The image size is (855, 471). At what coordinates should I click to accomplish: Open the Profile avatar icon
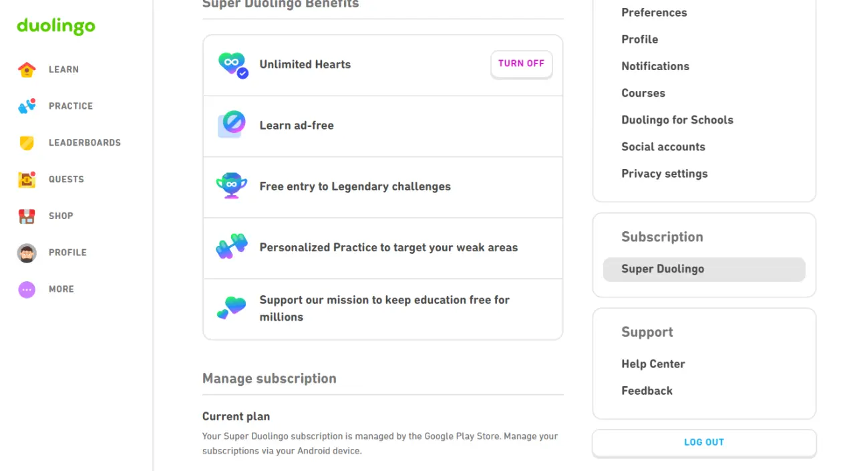point(27,253)
